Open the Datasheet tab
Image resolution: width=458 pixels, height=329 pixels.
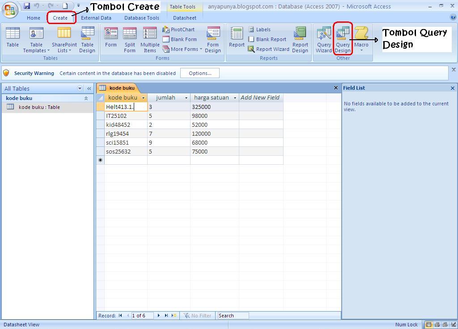click(185, 18)
